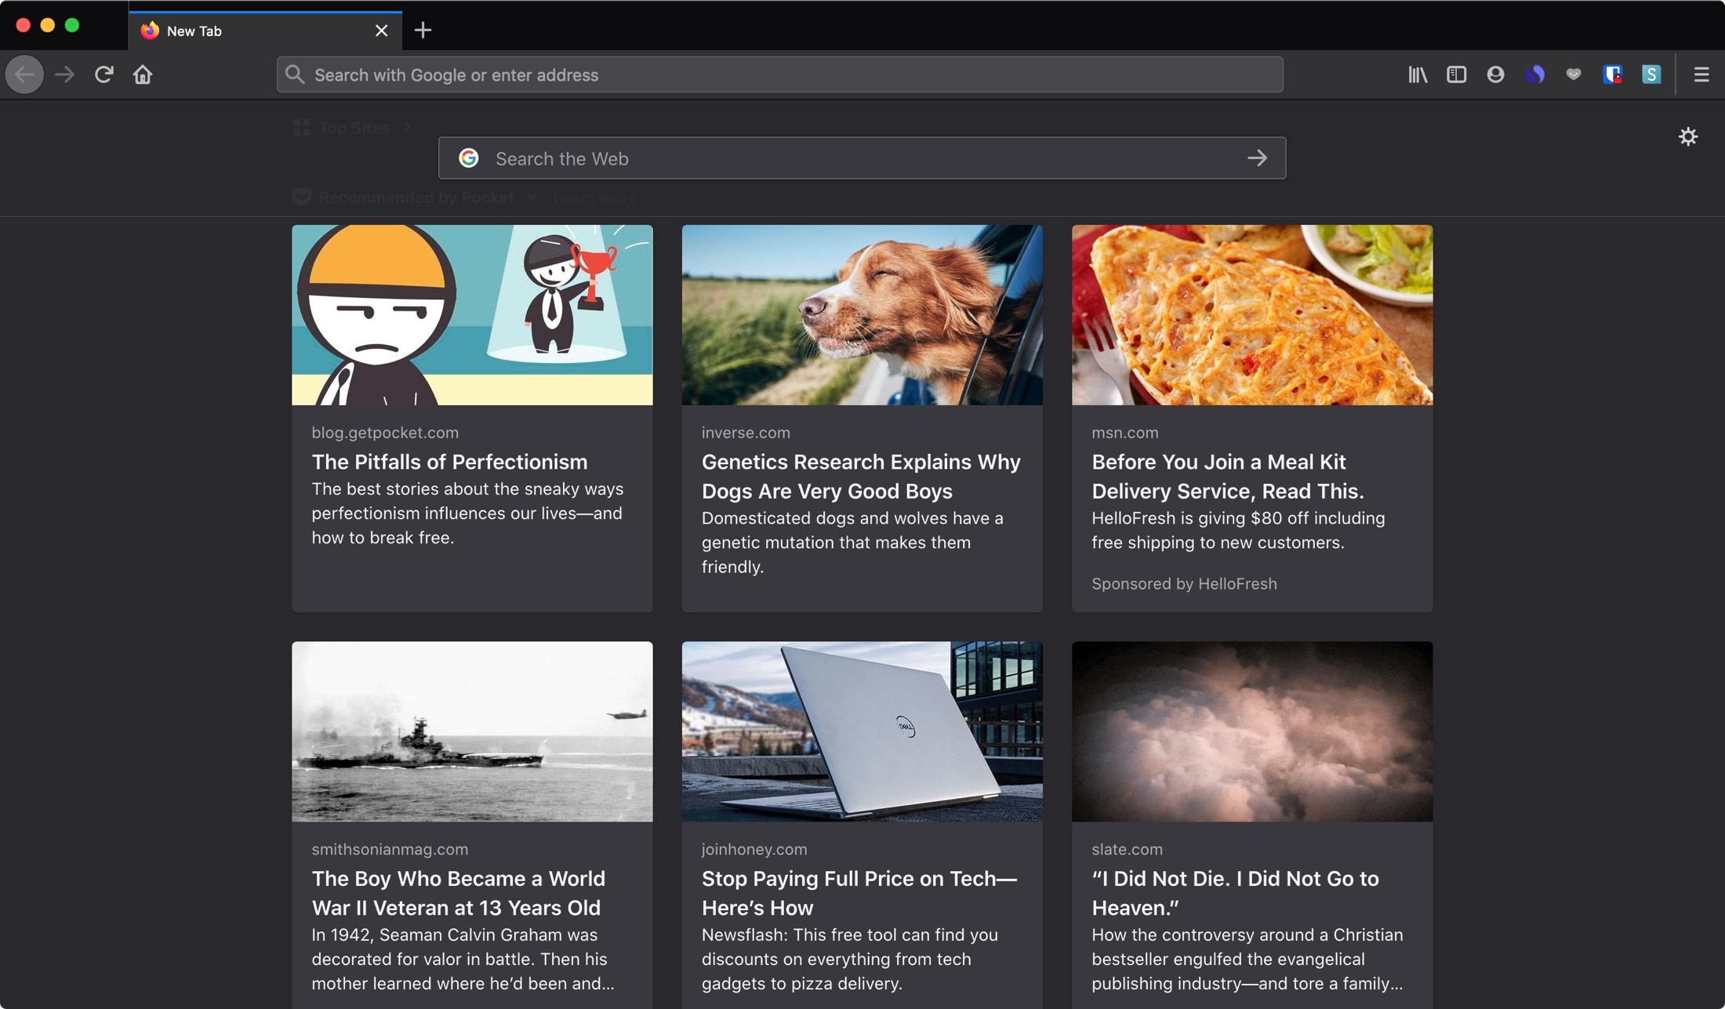Viewport: 1725px width, 1009px height.
Task: Open the Dell laptop thumbnail
Action: (862, 731)
